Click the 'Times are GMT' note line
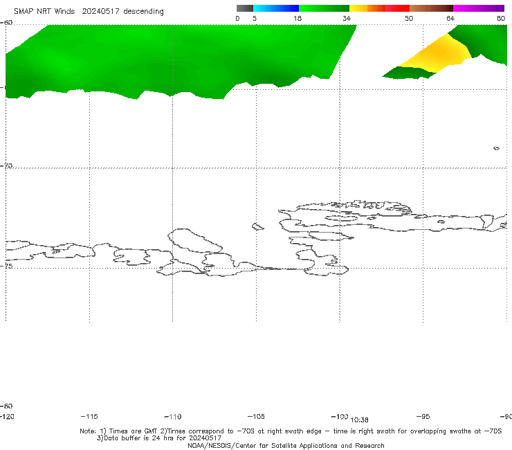 [x=291, y=431]
